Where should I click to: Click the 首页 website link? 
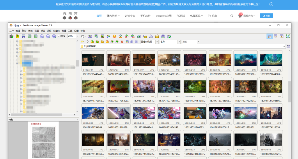[x=99, y=16]
